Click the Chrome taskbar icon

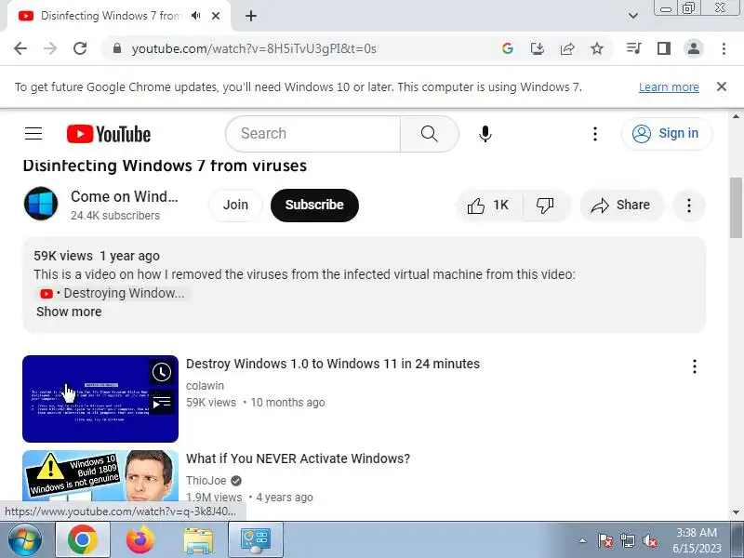tap(83, 540)
